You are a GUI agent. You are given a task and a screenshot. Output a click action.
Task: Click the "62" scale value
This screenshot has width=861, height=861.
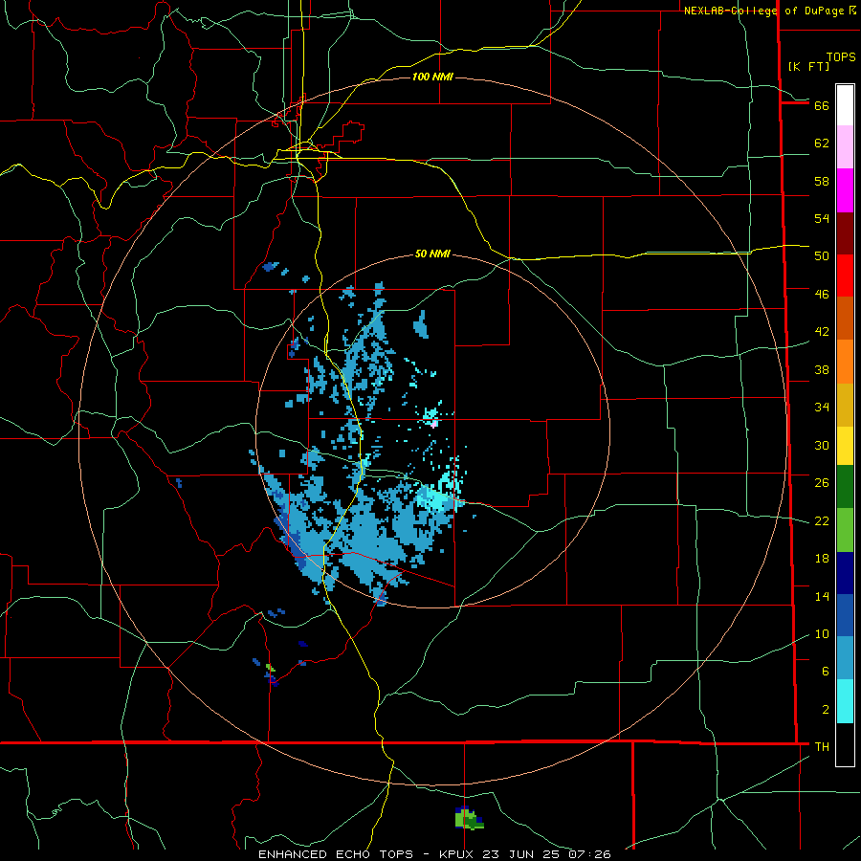click(x=822, y=143)
